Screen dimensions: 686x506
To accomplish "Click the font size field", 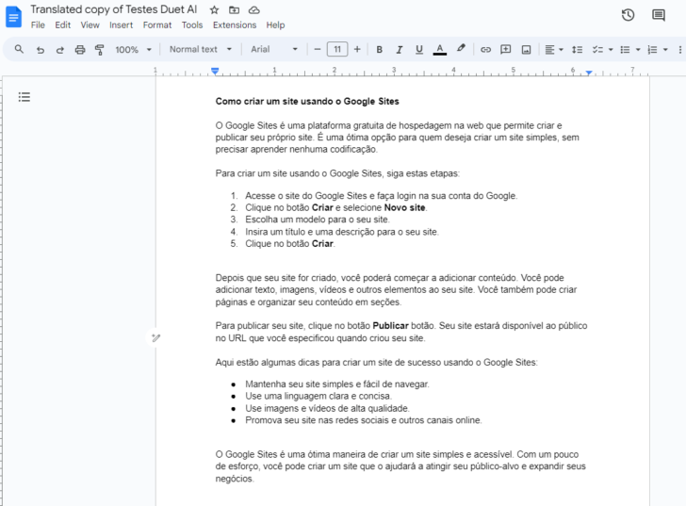I will pos(337,49).
